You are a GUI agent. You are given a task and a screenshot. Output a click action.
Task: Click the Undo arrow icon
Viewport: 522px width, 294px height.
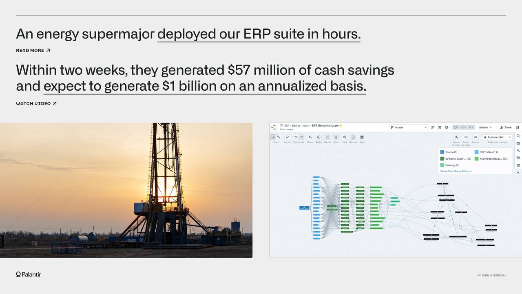(296, 137)
